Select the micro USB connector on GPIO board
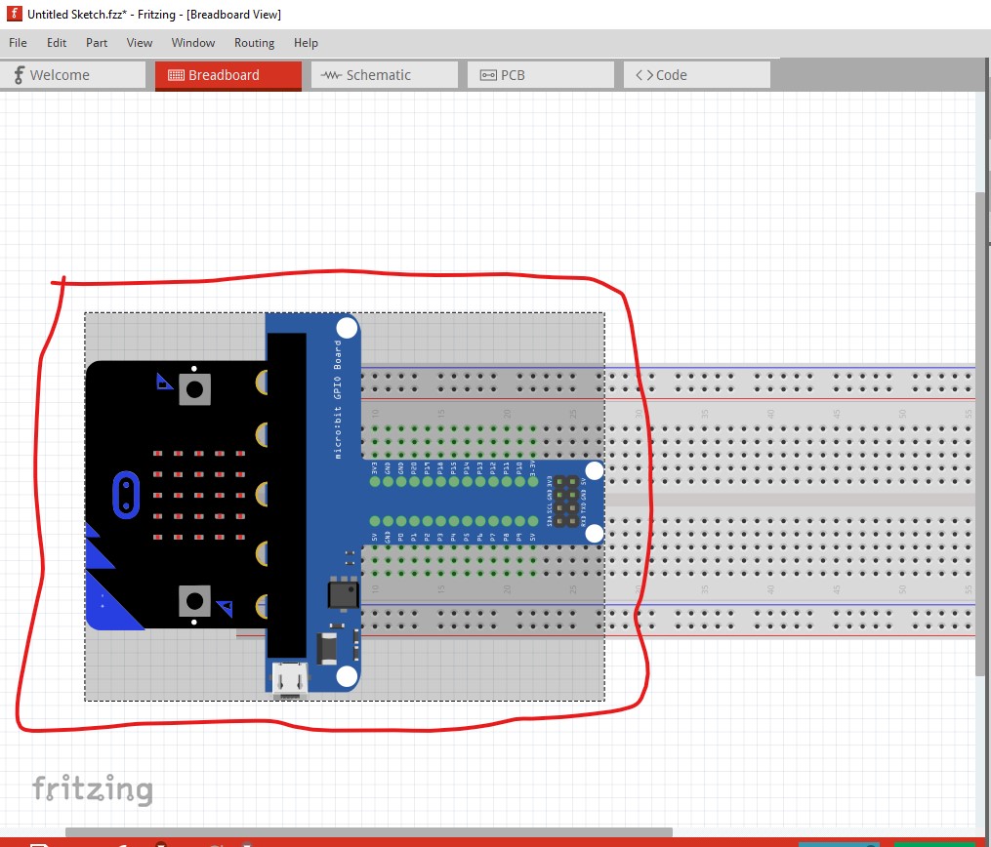This screenshot has width=991, height=847. pos(290,679)
